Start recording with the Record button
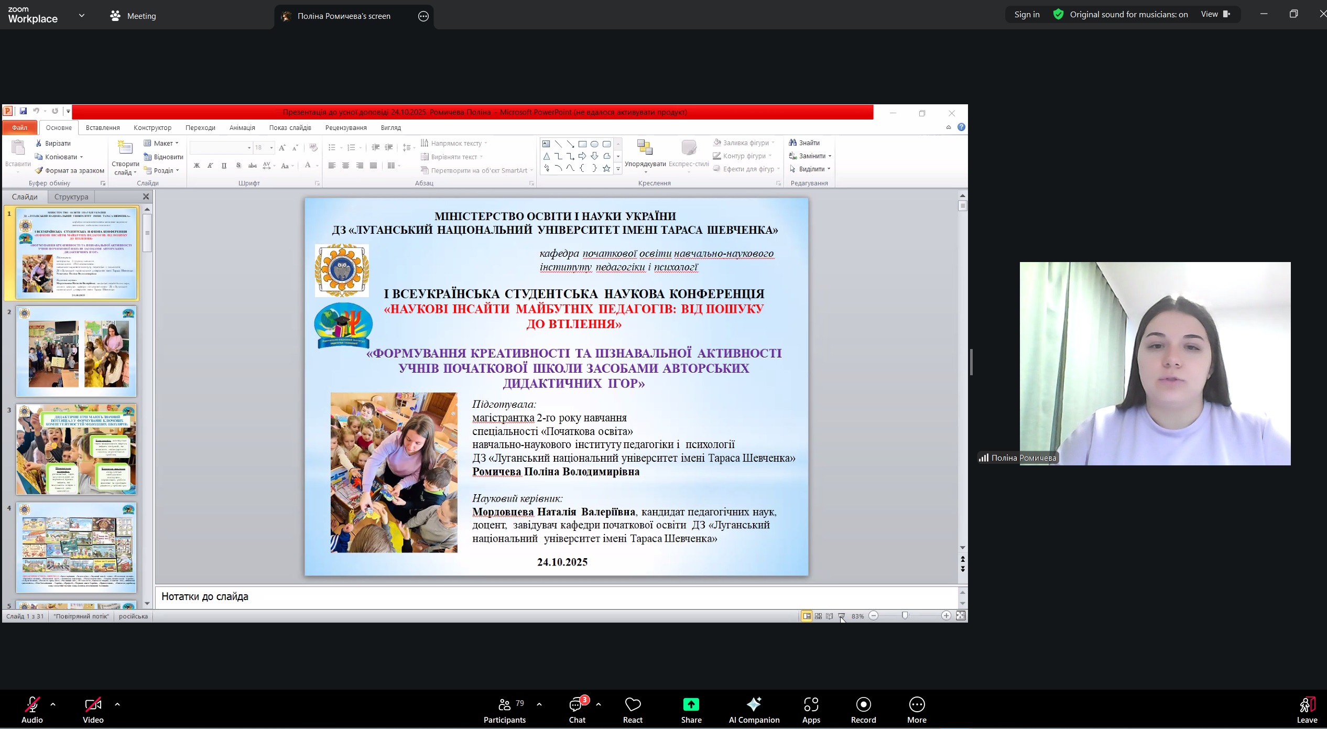The width and height of the screenshot is (1327, 729). [x=863, y=710]
